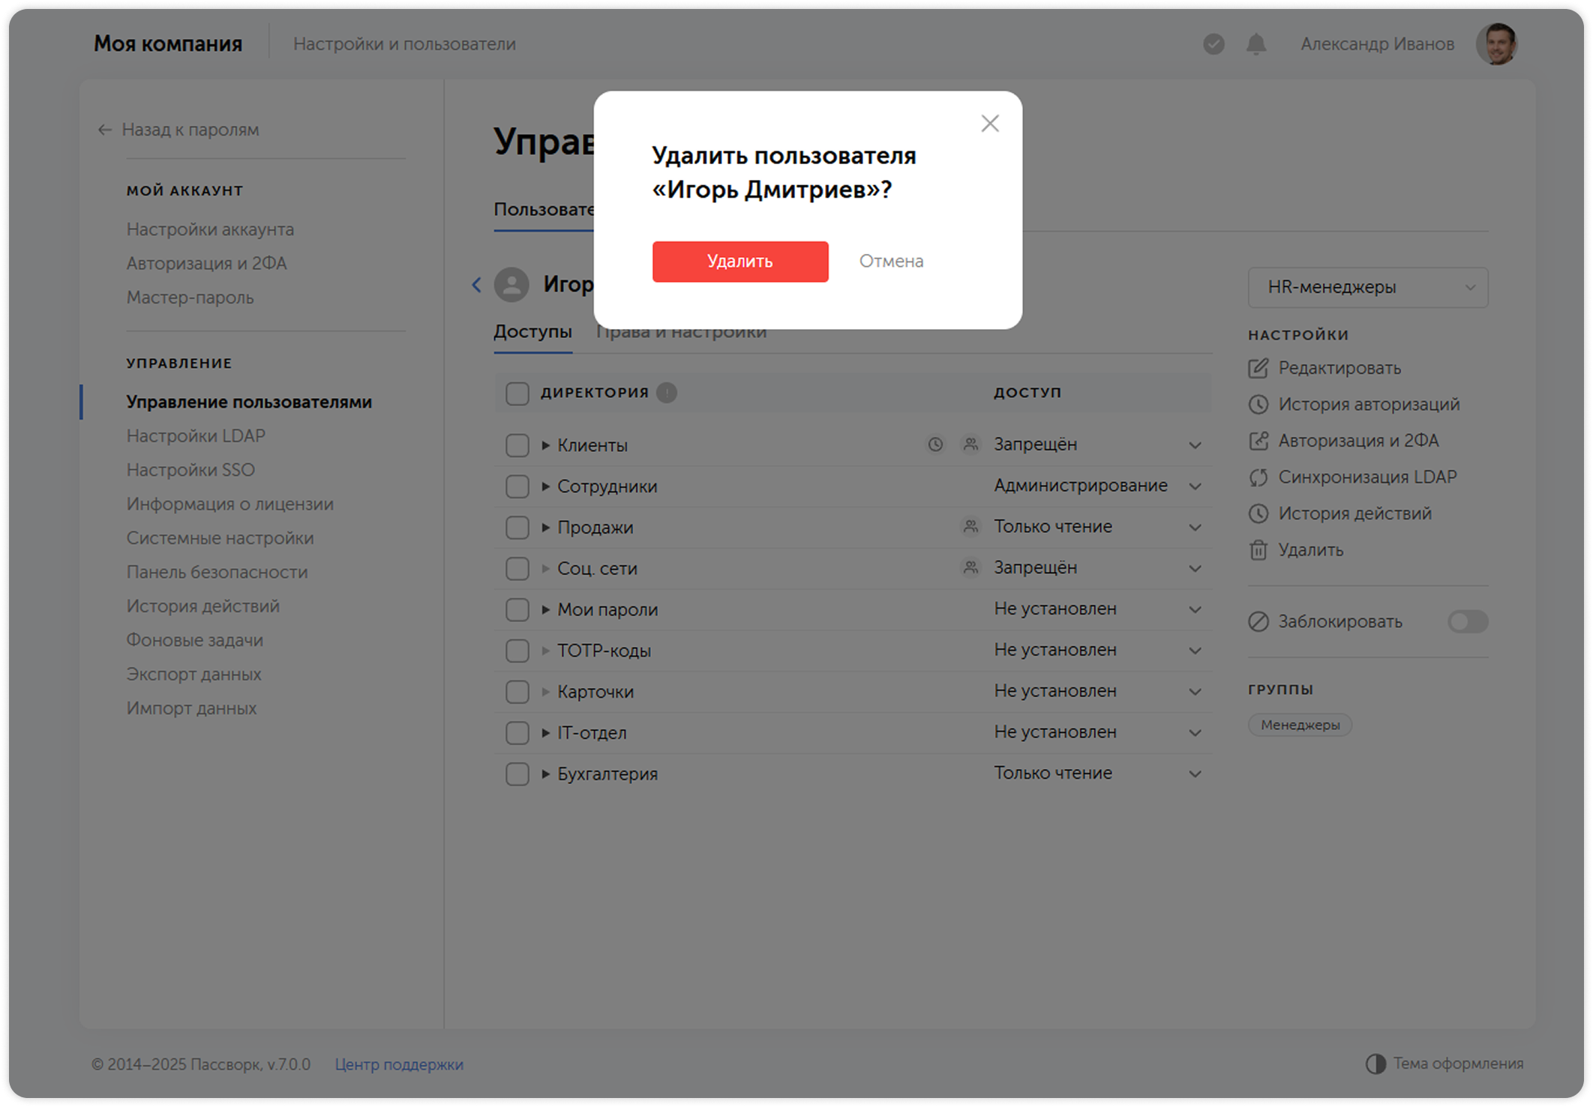The width and height of the screenshot is (1593, 1107).
Task: Check the select-all ДИРЕКТОРИЯ header checkbox
Action: pyautogui.click(x=517, y=393)
